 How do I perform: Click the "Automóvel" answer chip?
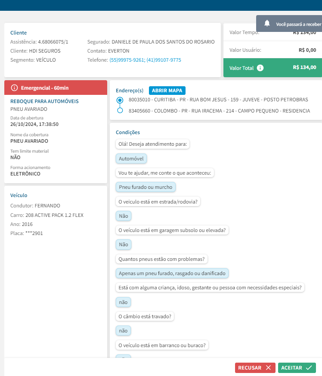coord(132,159)
